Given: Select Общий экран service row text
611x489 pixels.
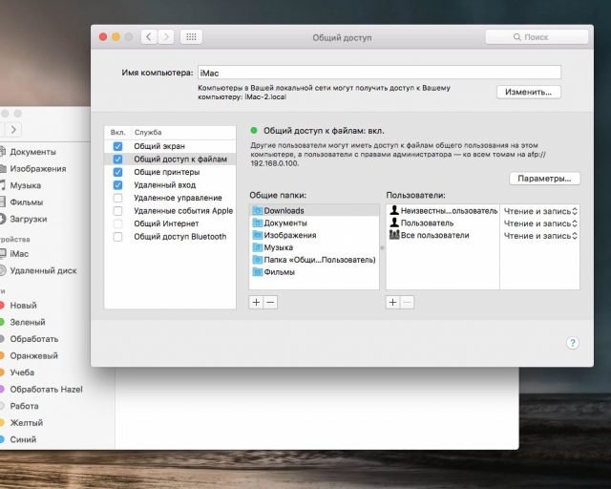Looking at the screenshot, I should click(x=159, y=146).
